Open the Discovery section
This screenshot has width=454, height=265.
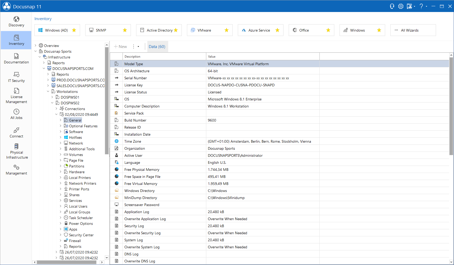click(x=16, y=22)
